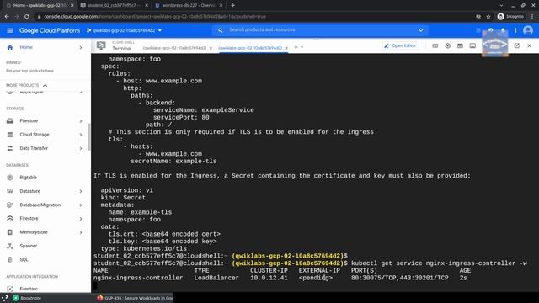Go back in browser history
The image size is (539, 303).
(x=7, y=17)
